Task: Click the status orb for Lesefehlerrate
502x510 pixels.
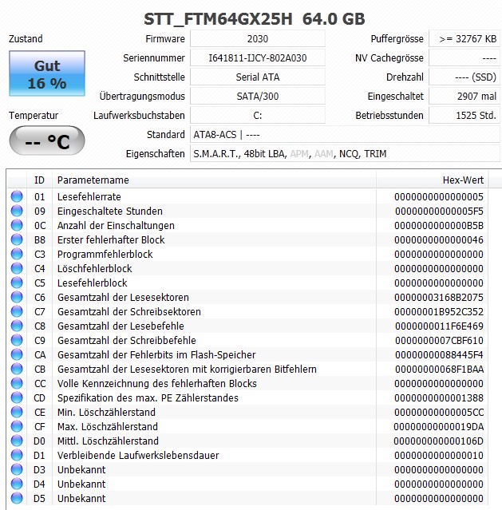Action: (x=17, y=196)
